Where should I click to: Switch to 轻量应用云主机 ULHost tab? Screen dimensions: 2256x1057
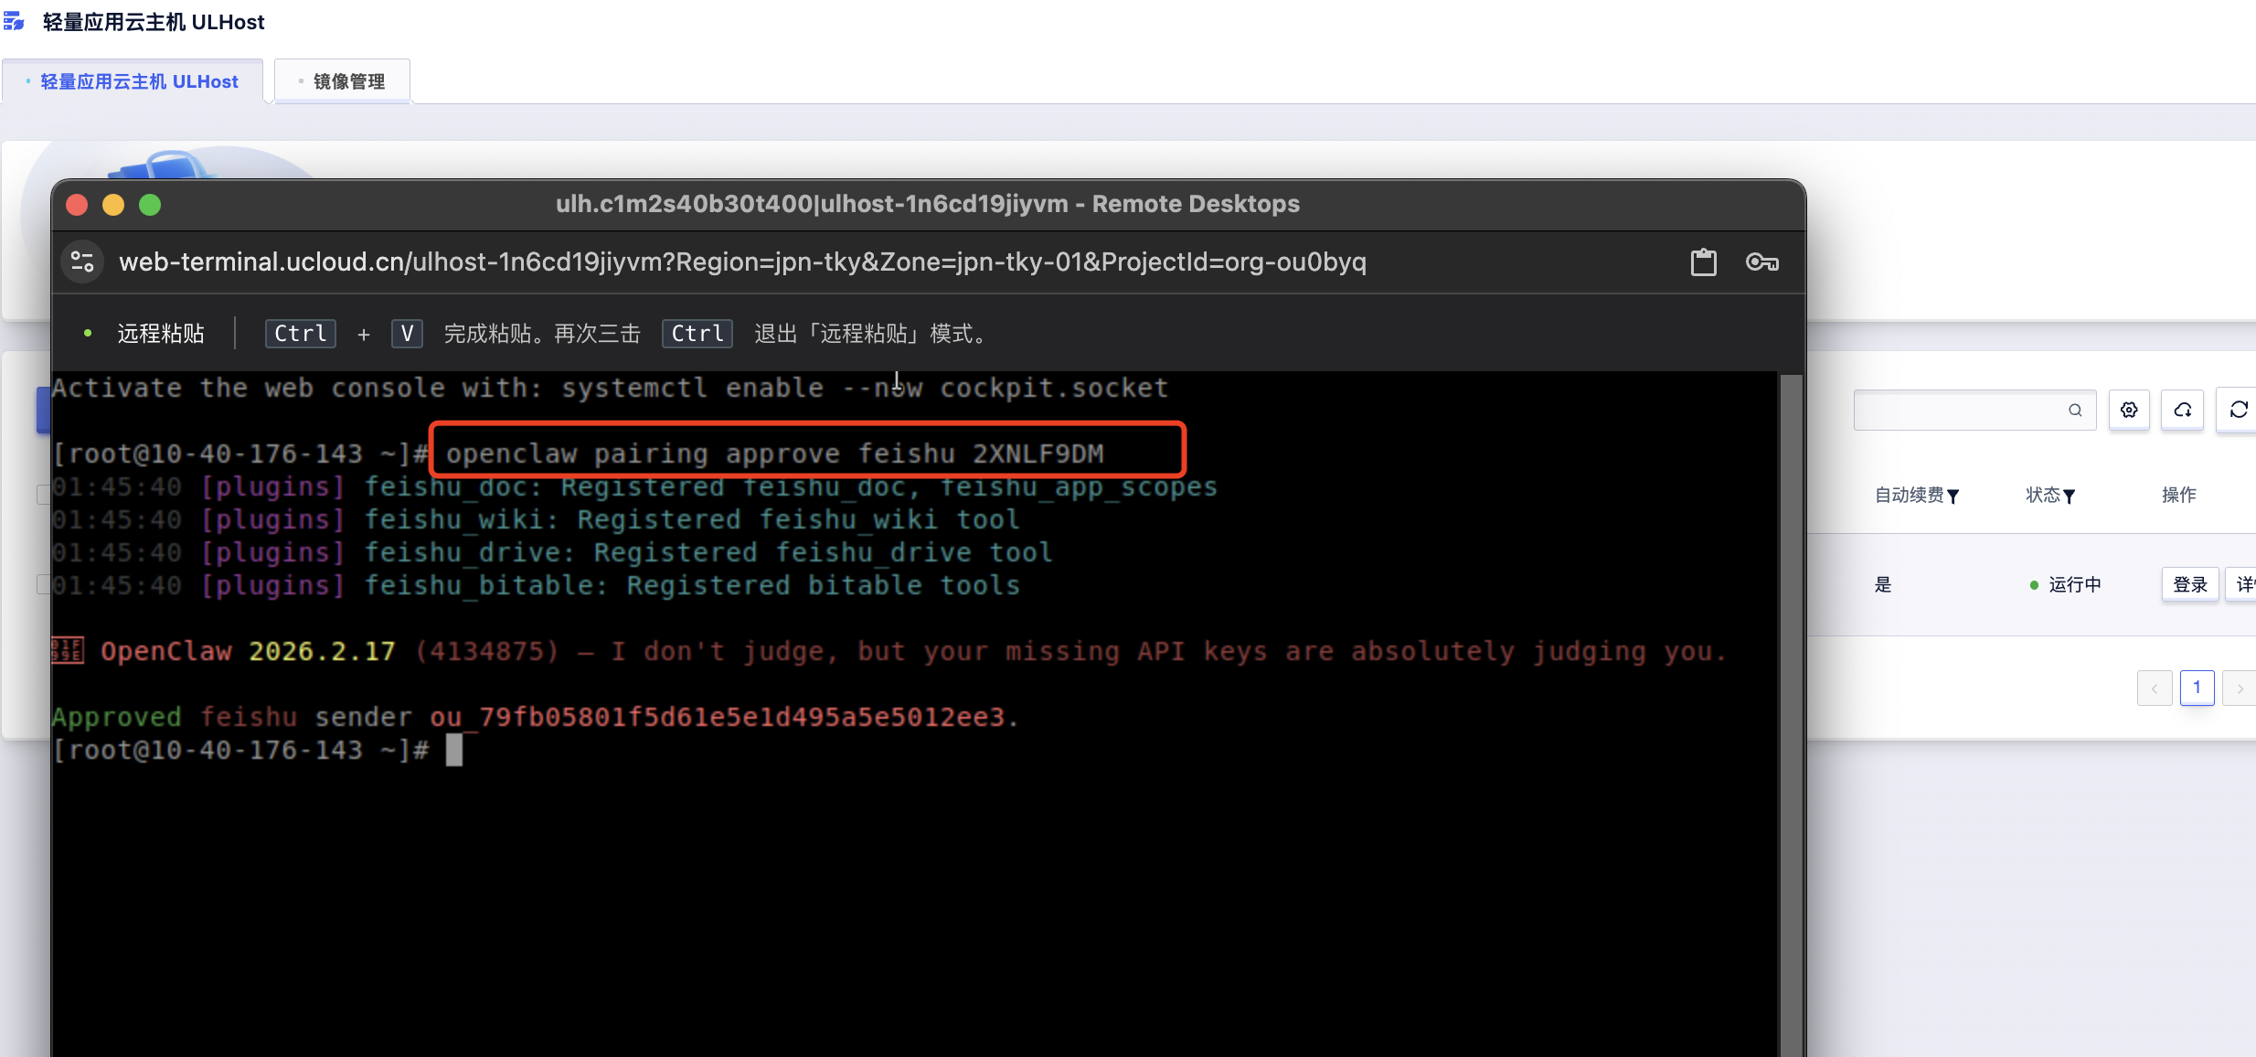138,81
